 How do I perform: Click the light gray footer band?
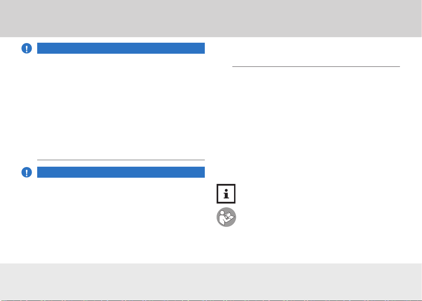tap(211, 282)
